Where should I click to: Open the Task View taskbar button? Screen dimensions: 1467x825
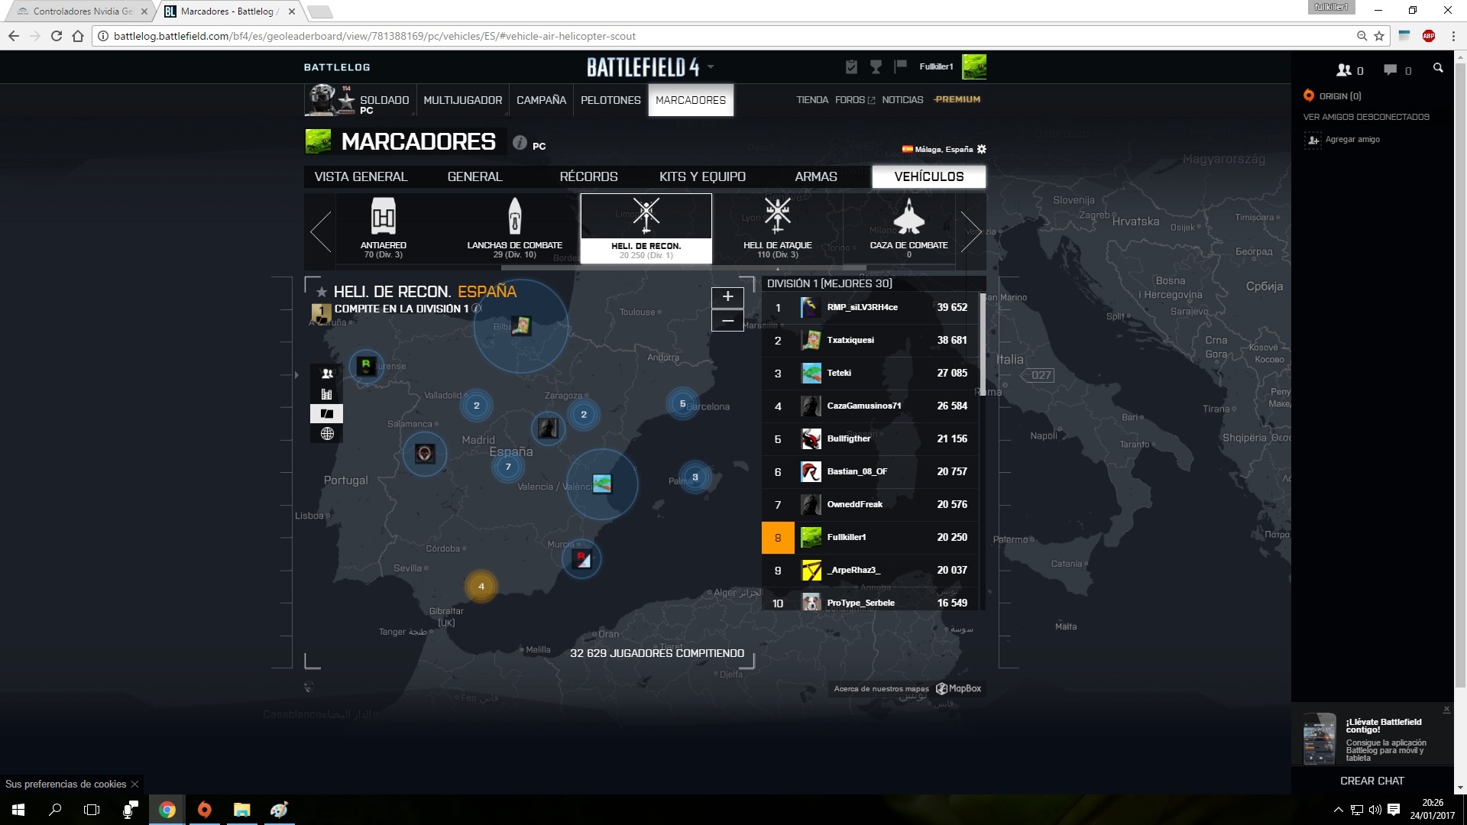[x=92, y=810]
